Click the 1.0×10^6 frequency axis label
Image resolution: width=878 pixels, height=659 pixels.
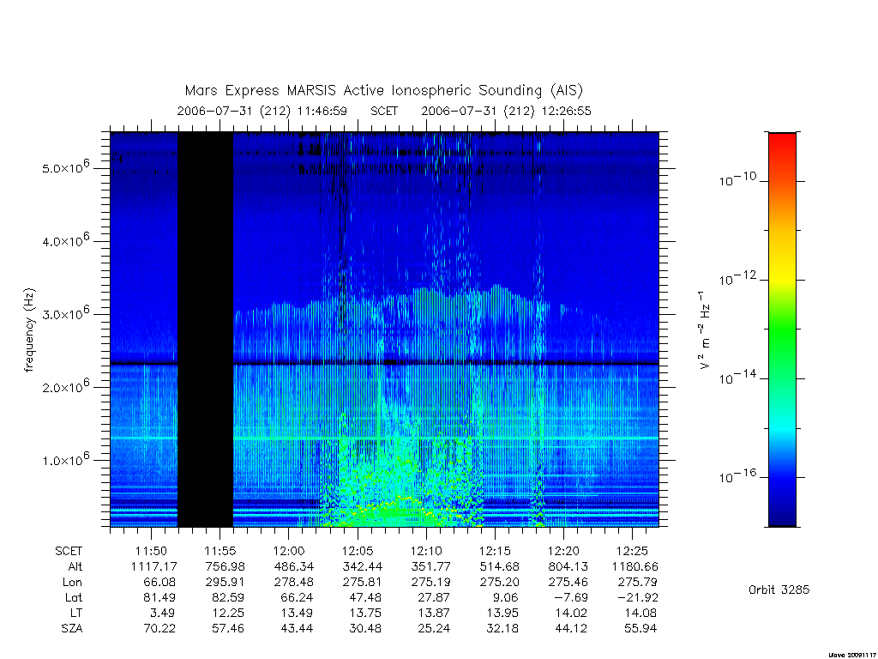pyautogui.click(x=65, y=459)
